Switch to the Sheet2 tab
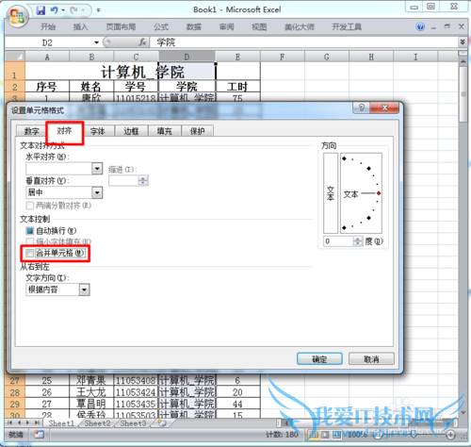The image size is (471, 447). [97, 423]
